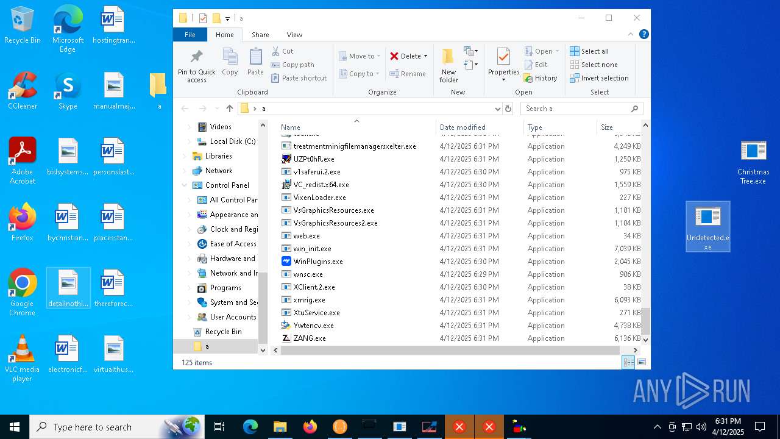The height and width of the screenshot is (439, 780).
Task: Select XClient.2.exe file row
Action: tap(460, 287)
